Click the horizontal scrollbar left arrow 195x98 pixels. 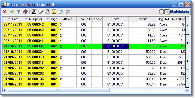(5, 90)
